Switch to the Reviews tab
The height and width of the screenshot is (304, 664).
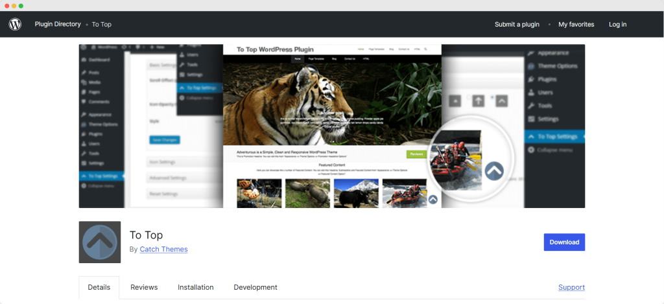[144, 288]
